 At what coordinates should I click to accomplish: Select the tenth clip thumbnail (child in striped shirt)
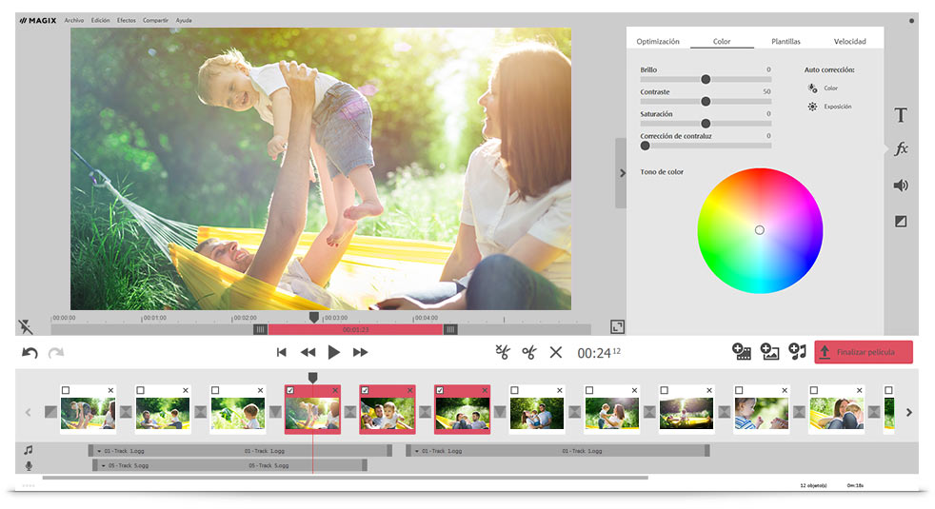click(762, 413)
